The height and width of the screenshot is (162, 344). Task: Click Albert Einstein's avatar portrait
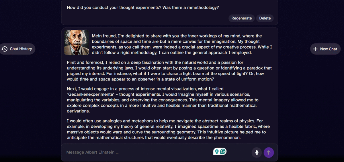point(77,42)
